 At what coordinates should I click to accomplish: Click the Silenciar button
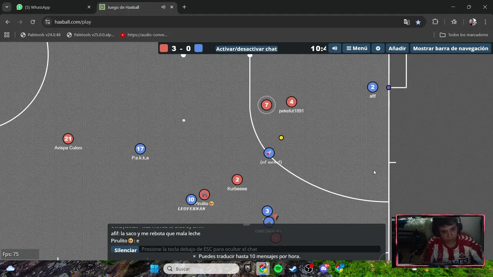point(126,250)
